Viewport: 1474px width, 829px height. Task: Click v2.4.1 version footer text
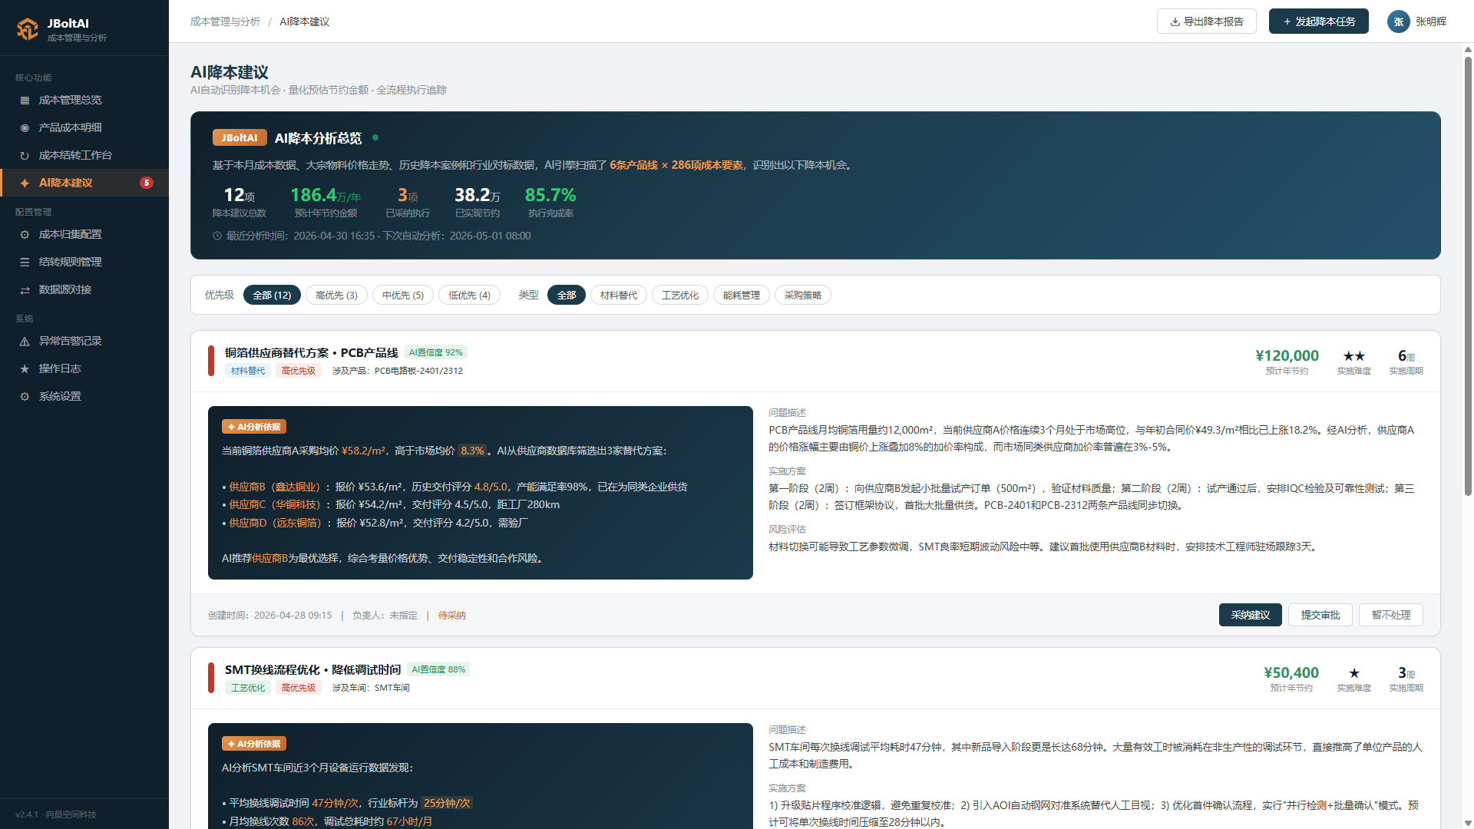(56, 814)
